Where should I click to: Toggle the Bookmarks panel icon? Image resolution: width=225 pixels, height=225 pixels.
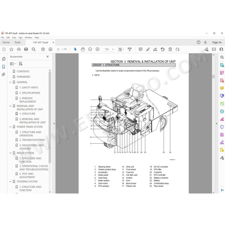click(x=4, y=67)
